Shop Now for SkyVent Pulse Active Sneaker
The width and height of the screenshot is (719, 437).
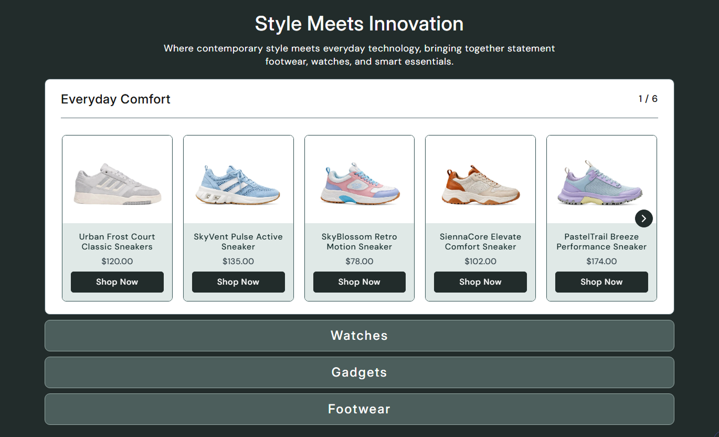click(x=238, y=282)
